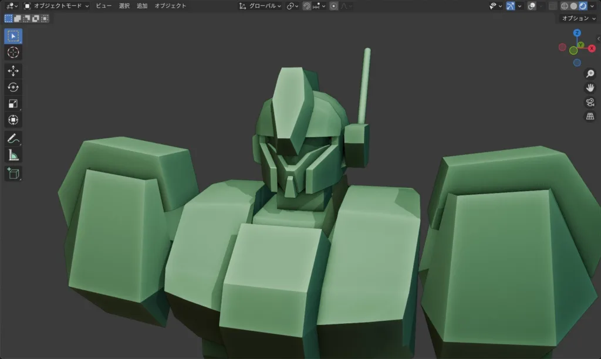Toggle perspective/orthographic grid icon
The width and height of the screenshot is (601, 359).
click(590, 116)
